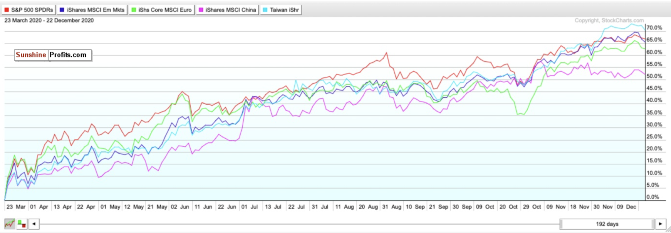671x233 pixels.
Task: Click the 70.0% axis label
Action: pos(654,28)
